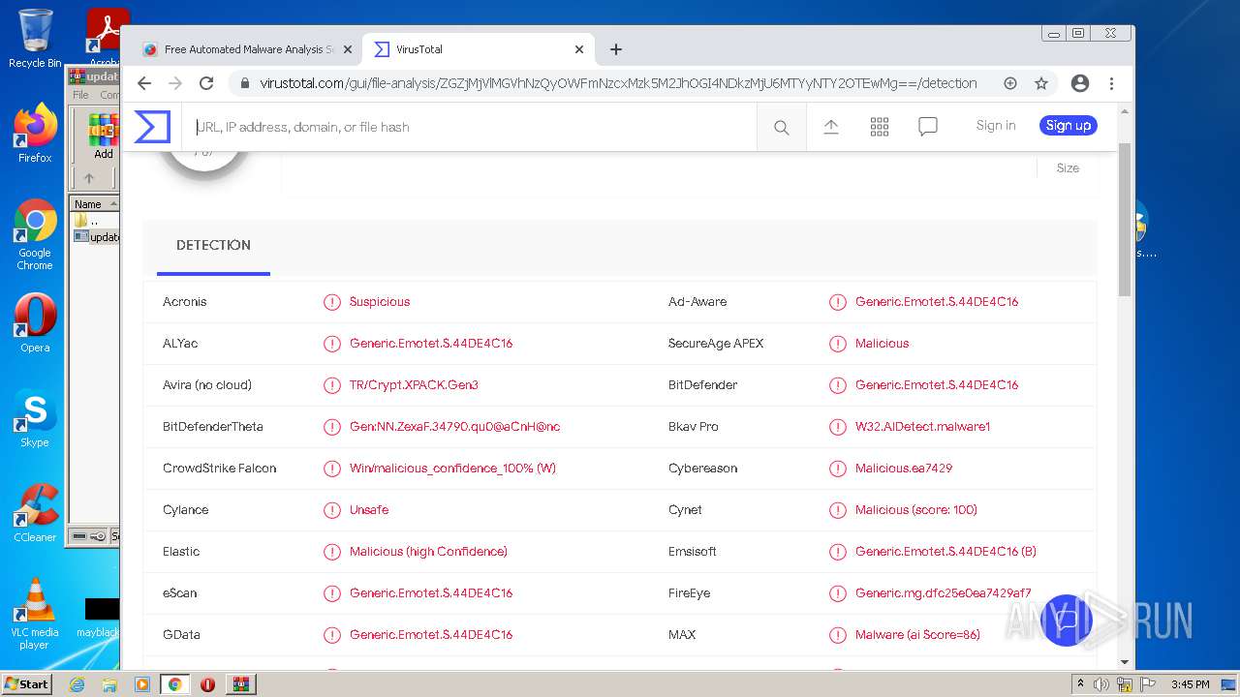Screen dimensions: 1240x697
Task: Click the page scrollbar down arrow
Action: (x=1125, y=662)
